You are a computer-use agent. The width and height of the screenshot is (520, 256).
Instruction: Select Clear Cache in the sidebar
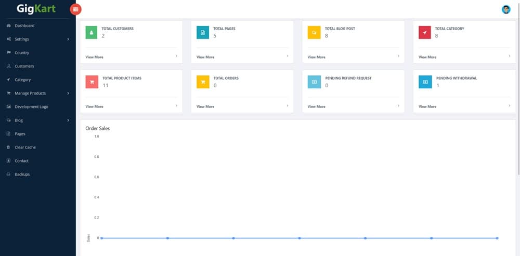(25, 147)
